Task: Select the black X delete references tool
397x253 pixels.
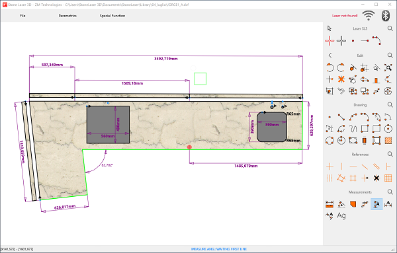Action: point(376,178)
